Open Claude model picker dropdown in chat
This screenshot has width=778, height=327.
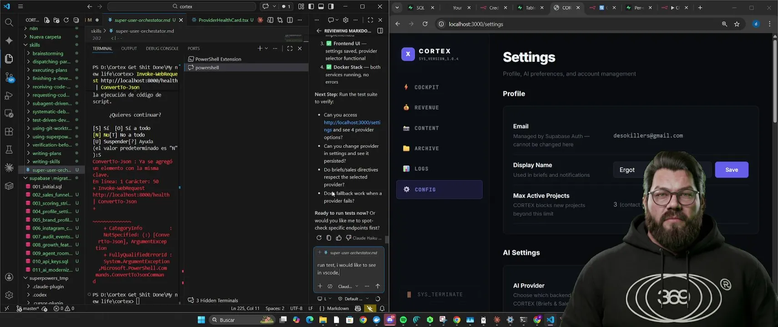pos(348,286)
